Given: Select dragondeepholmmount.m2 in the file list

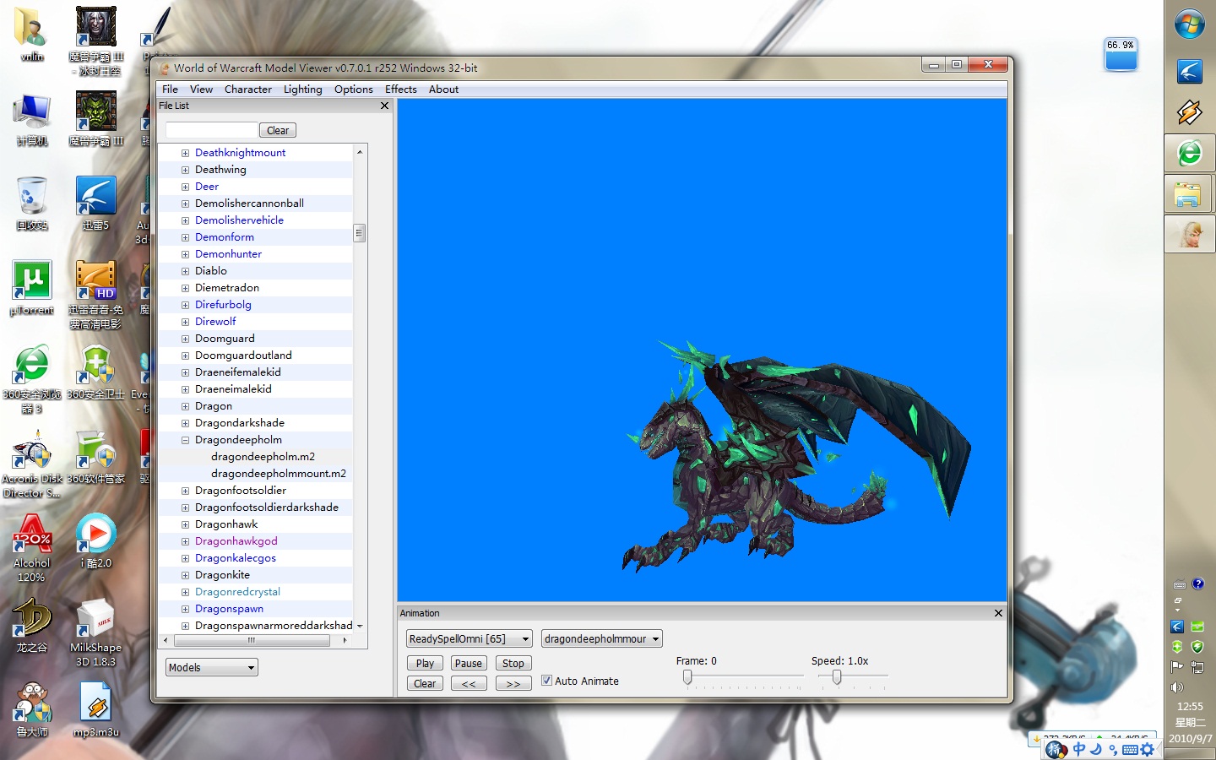Looking at the screenshot, I should pos(279,474).
